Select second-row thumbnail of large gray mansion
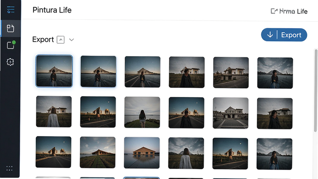This screenshot has width=318, height=179. pos(231,113)
